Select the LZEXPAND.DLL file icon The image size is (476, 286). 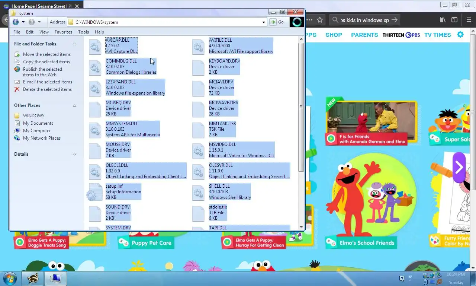point(95,88)
